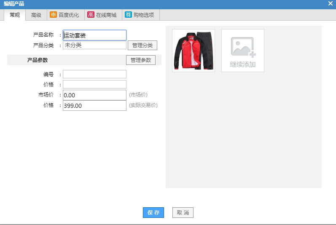This screenshot has height=225, width=336.
Task: Click the 取消 button
Action: click(x=183, y=213)
